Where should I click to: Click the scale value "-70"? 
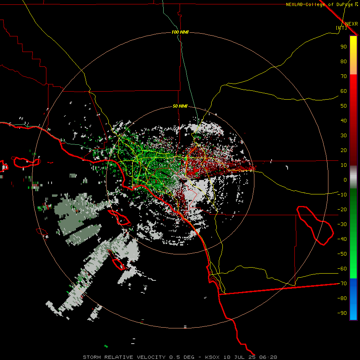tap(342, 284)
